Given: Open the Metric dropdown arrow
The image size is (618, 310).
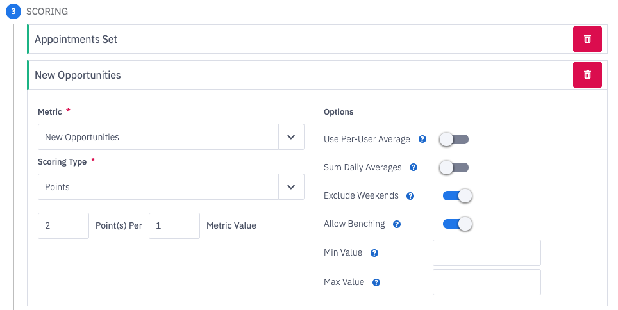Looking at the screenshot, I should pos(291,137).
